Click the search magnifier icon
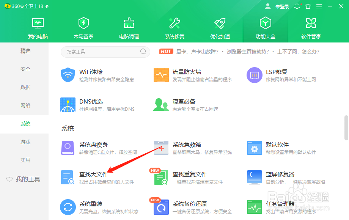Viewport: 349px width, 220px height. [143, 52]
